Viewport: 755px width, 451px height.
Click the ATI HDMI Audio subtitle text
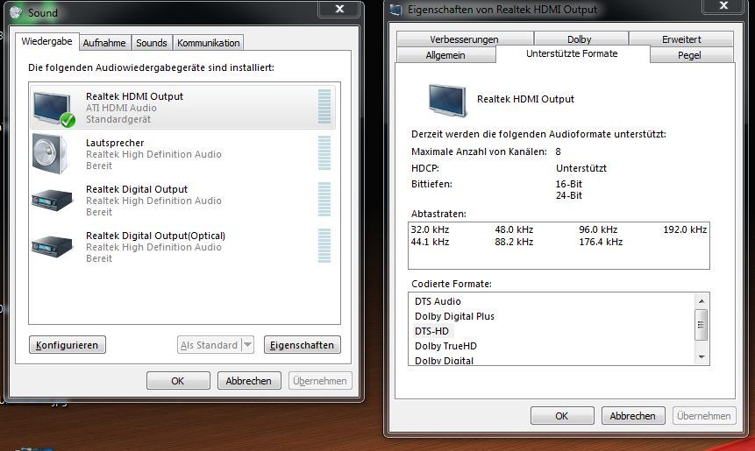point(121,108)
